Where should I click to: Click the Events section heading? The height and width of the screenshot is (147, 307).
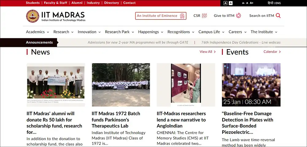tap(237, 52)
